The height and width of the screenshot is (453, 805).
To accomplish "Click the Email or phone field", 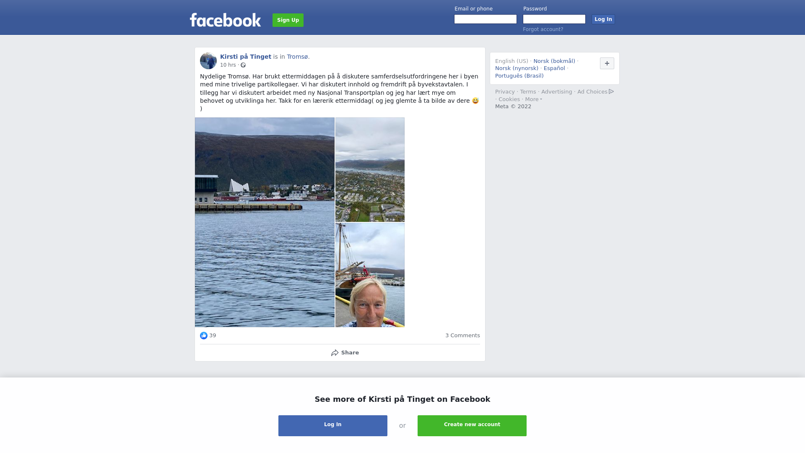I will point(486,19).
